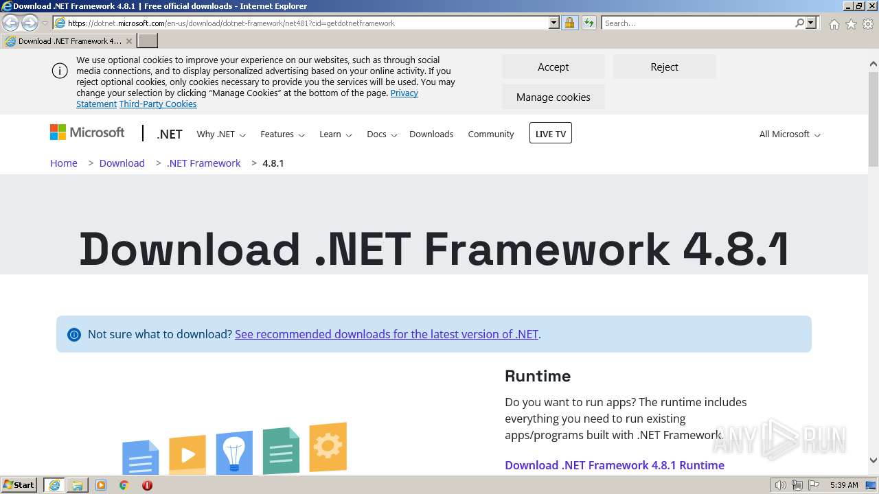Click the volume speaker tray icon
The height and width of the screenshot is (494, 879).
pyautogui.click(x=781, y=485)
